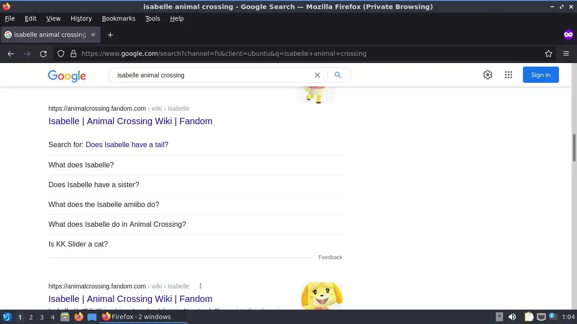The height and width of the screenshot is (324, 577).
Task: Open the network tray icon
Action: [x=541, y=317]
